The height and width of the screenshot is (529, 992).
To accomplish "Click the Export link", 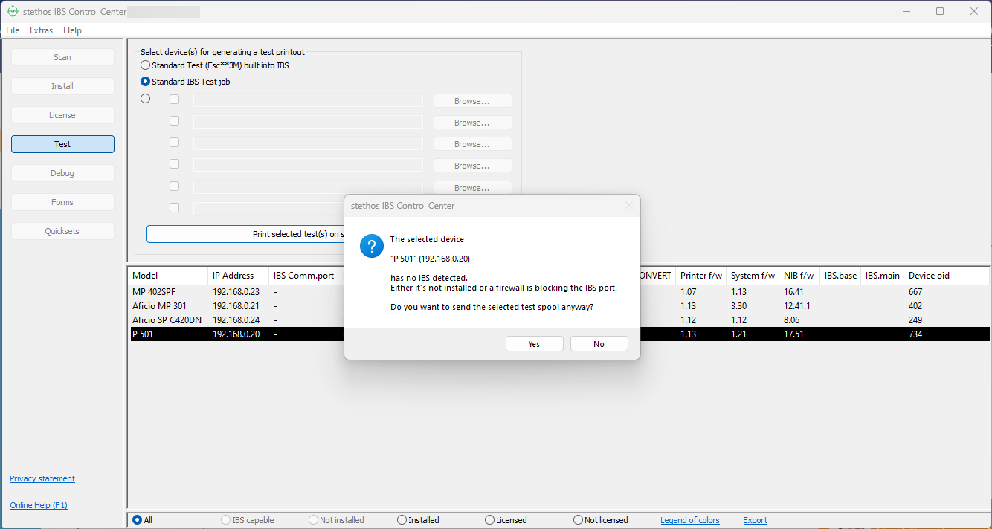I will click(x=755, y=520).
